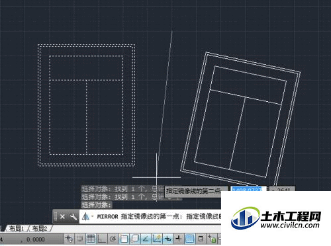Toggle Object Snap in status bar

pos(124,239)
